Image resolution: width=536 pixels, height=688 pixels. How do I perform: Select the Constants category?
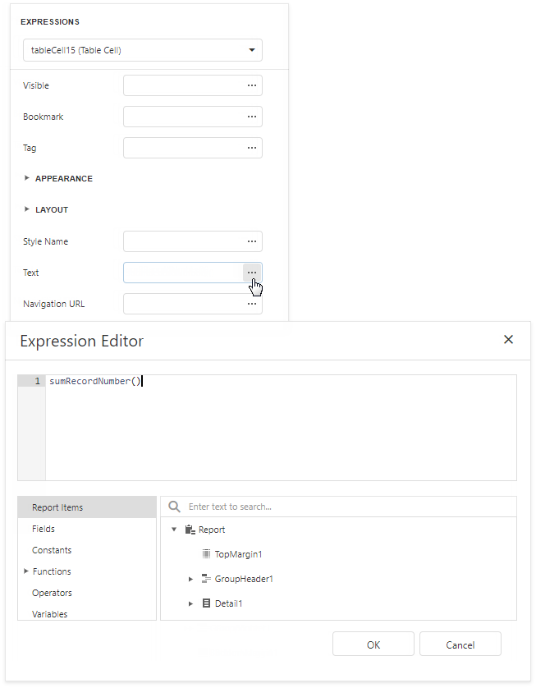[52, 550]
